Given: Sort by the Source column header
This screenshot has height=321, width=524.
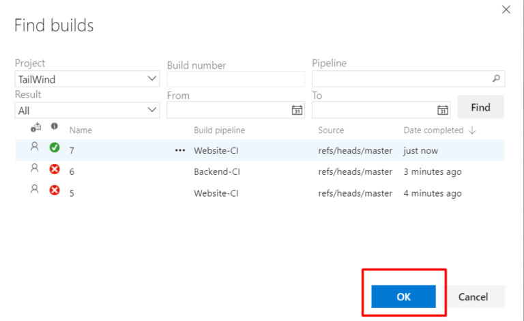Looking at the screenshot, I should tap(331, 130).
